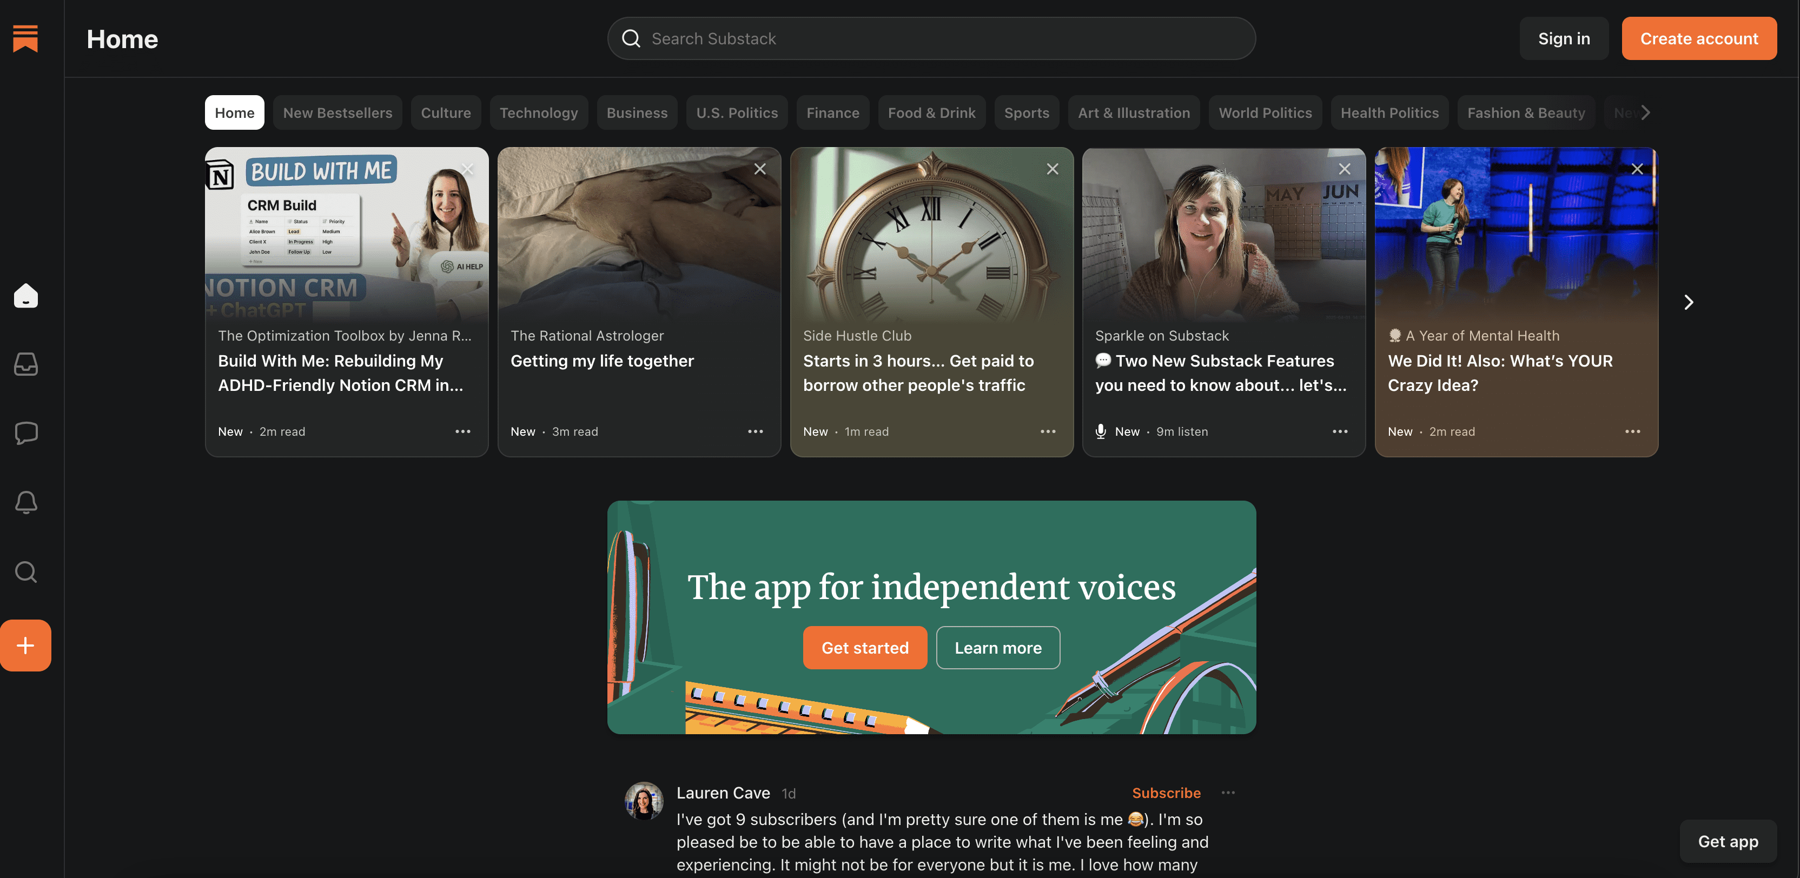This screenshot has width=1800, height=878.
Task: Open search from the sidebar magnifier icon
Action: [25, 571]
